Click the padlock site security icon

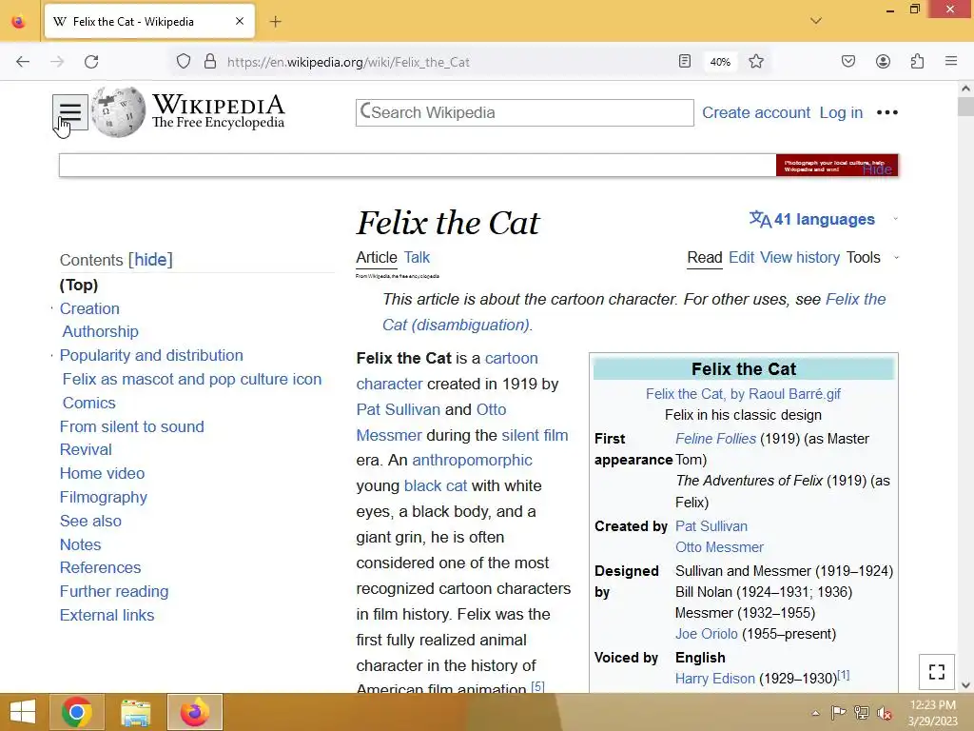point(210,62)
